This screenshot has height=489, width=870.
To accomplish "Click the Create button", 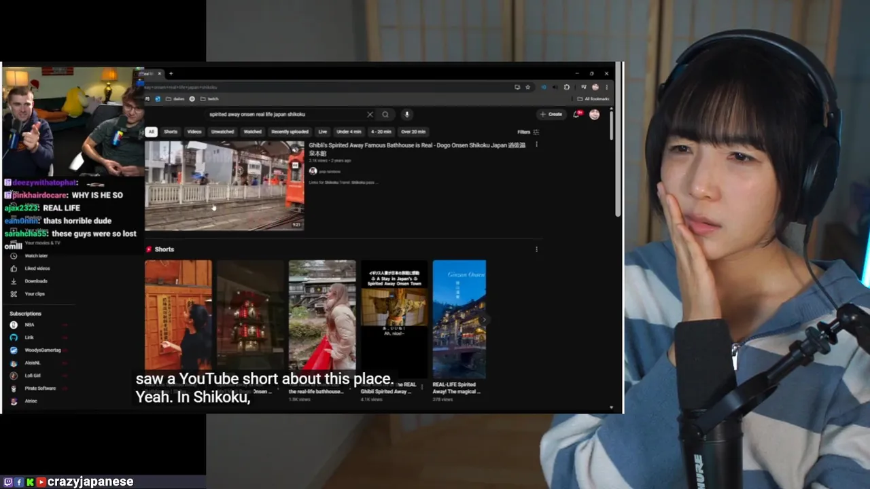I will [551, 114].
